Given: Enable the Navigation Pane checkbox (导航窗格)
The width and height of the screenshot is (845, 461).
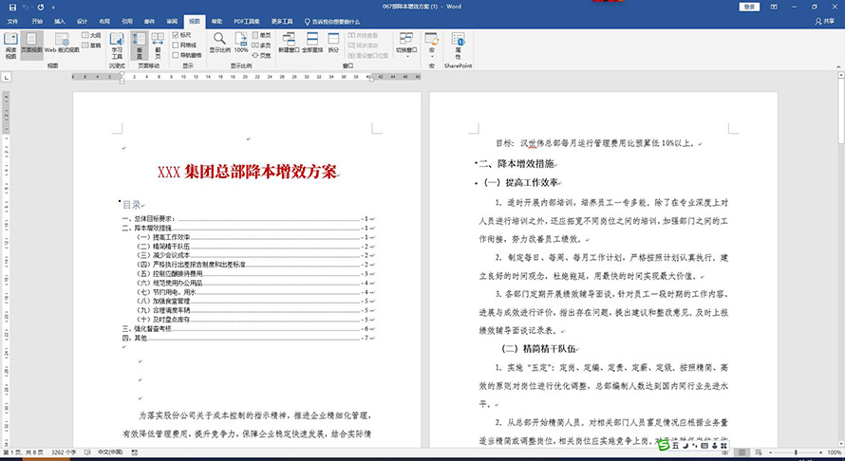Looking at the screenshot, I should point(187,55).
